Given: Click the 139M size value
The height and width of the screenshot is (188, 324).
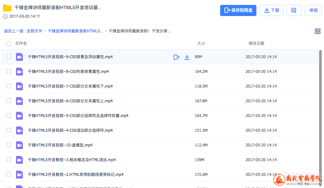Looking at the screenshot, I should pos(200,160).
